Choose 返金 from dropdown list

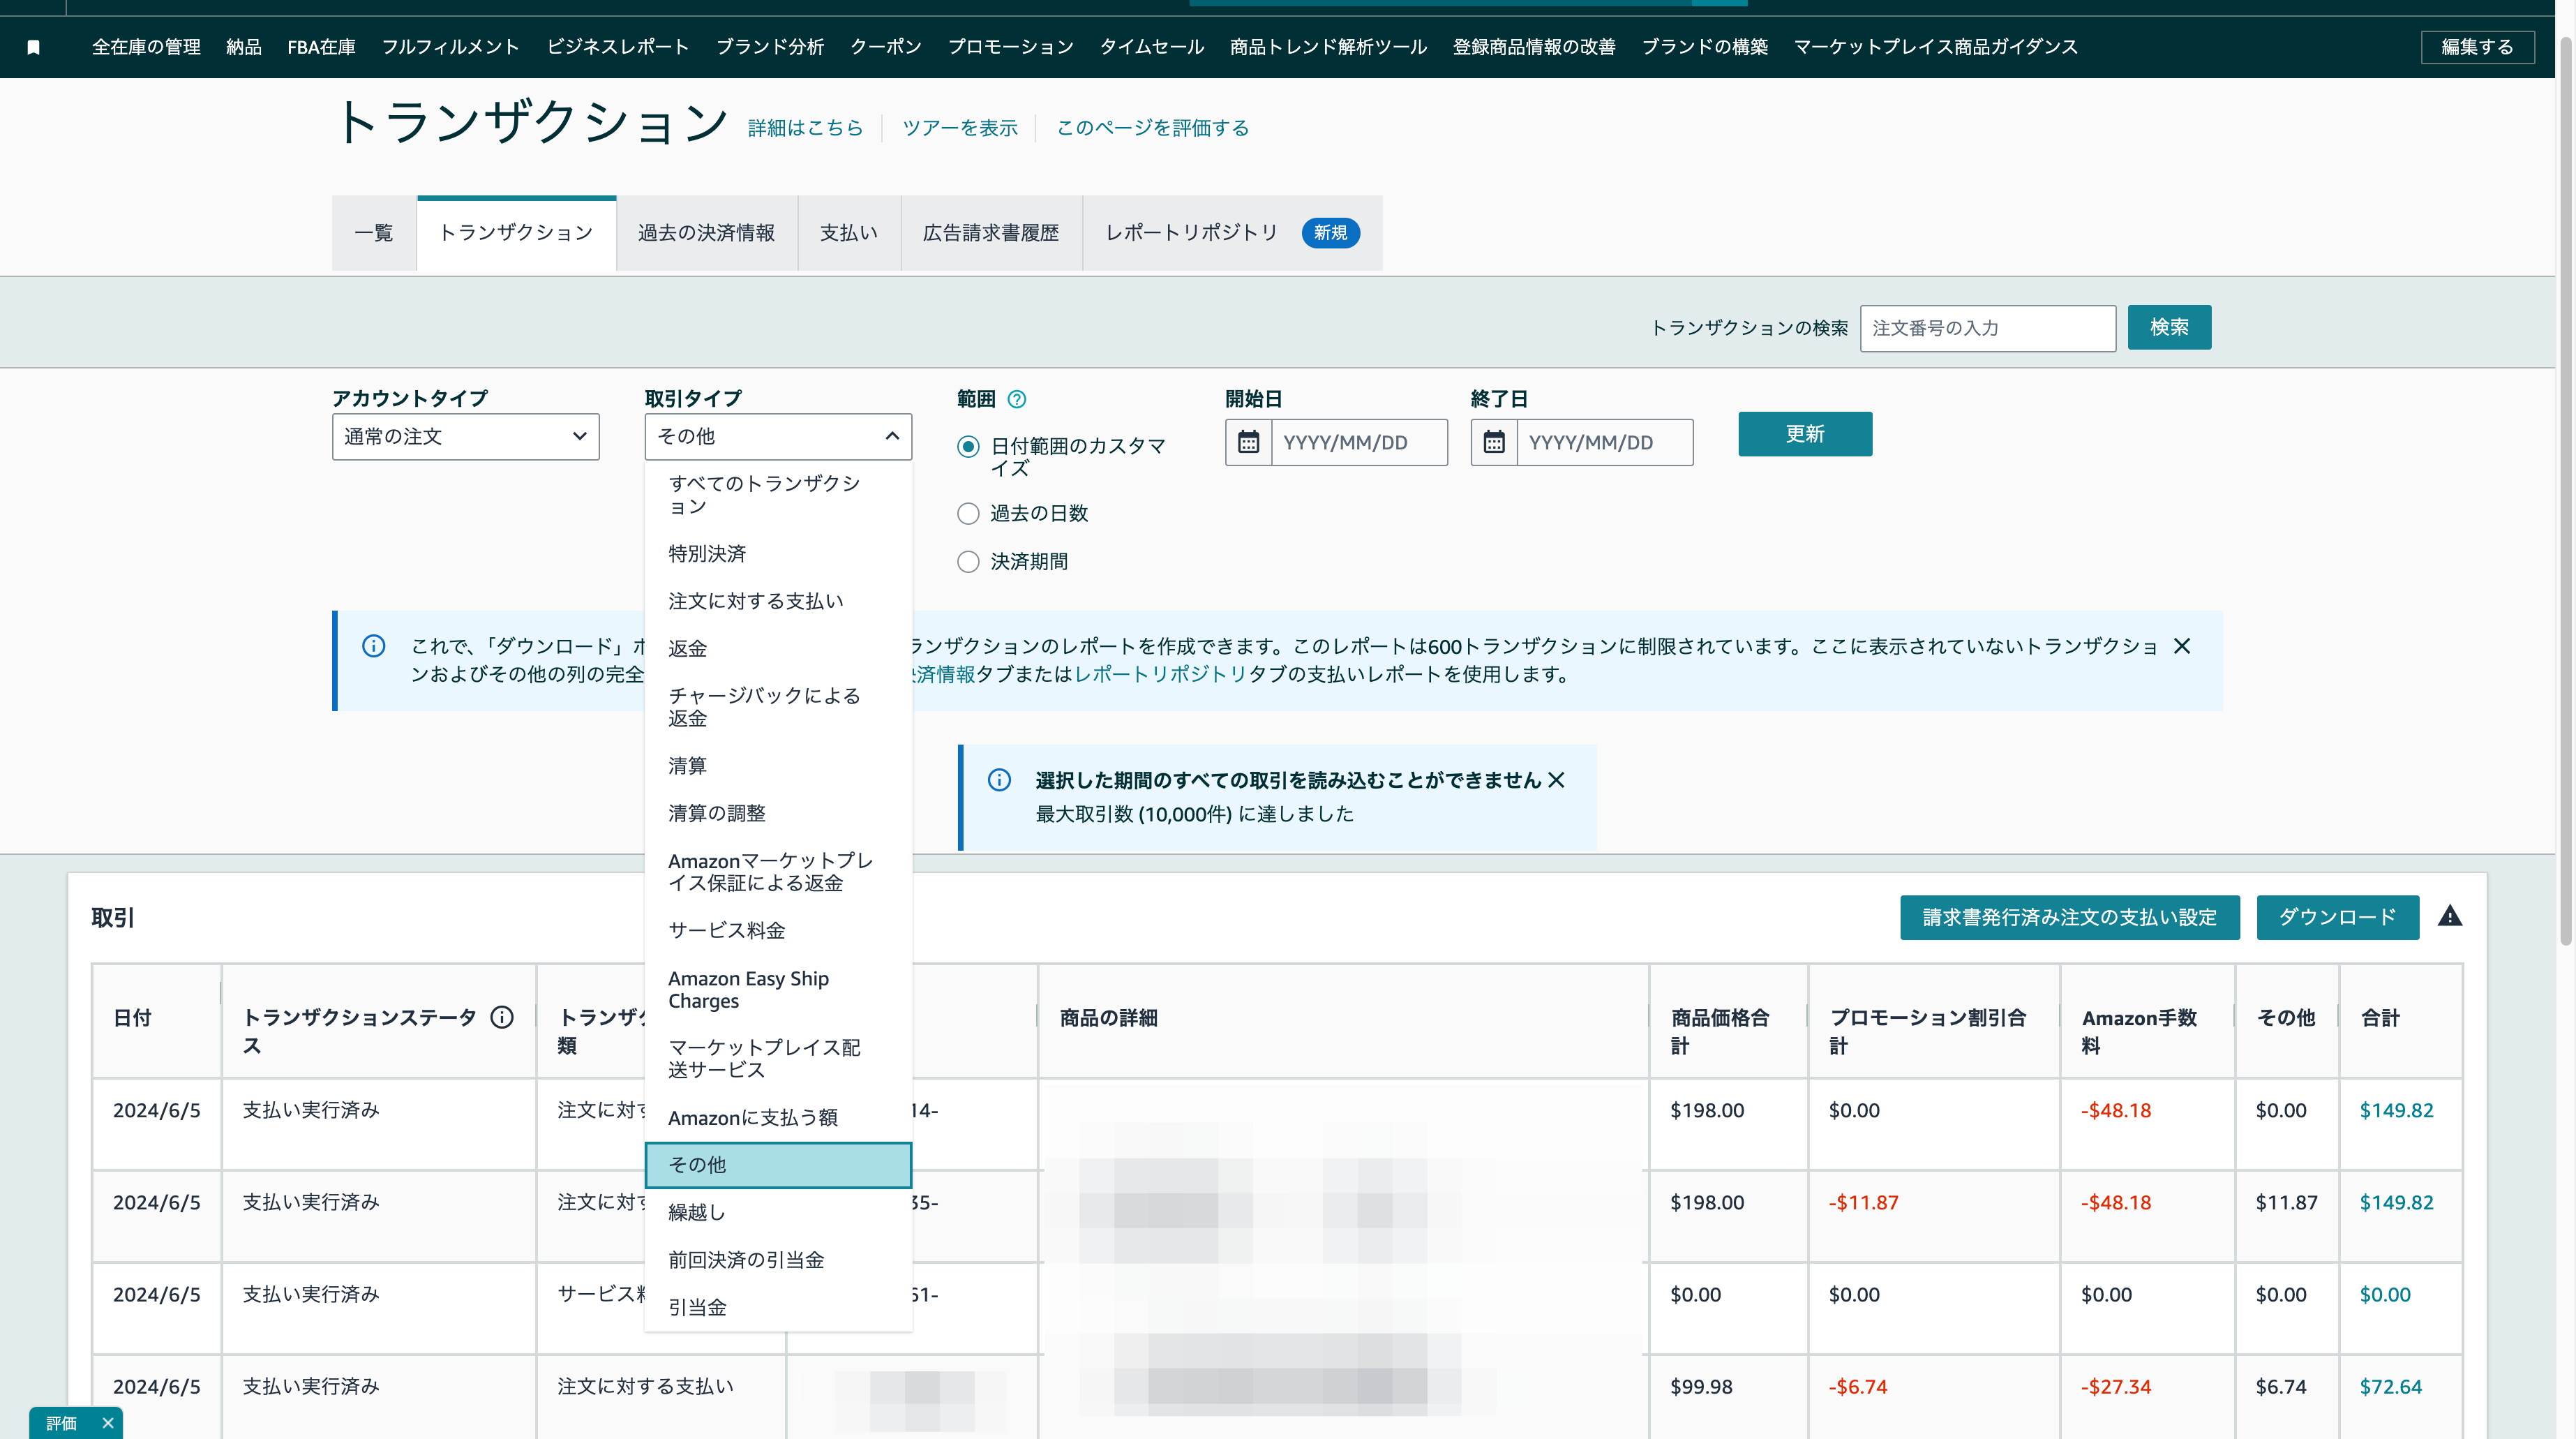pos(778,648)
